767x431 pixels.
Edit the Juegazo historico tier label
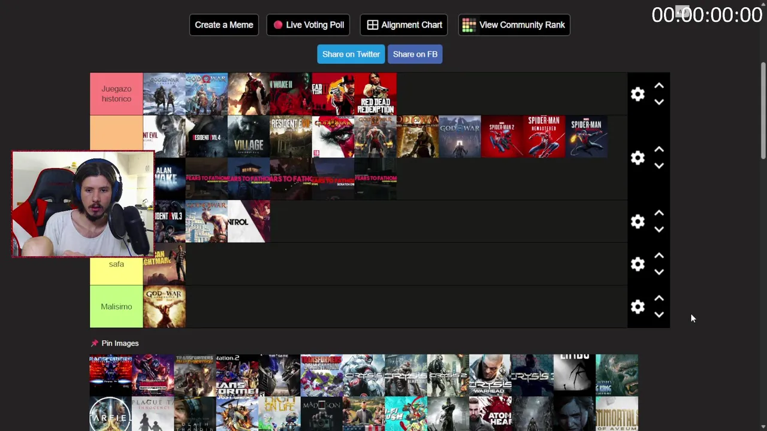click(x=116, y=94)
